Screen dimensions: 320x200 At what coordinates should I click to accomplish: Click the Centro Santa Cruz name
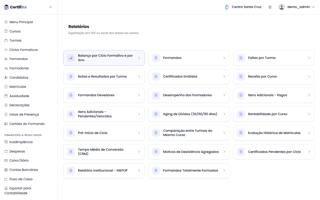click(x=247, y=7)
